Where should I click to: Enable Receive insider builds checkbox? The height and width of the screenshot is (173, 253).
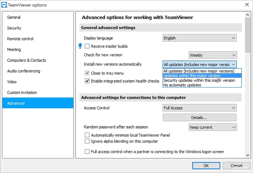point(87,46)
